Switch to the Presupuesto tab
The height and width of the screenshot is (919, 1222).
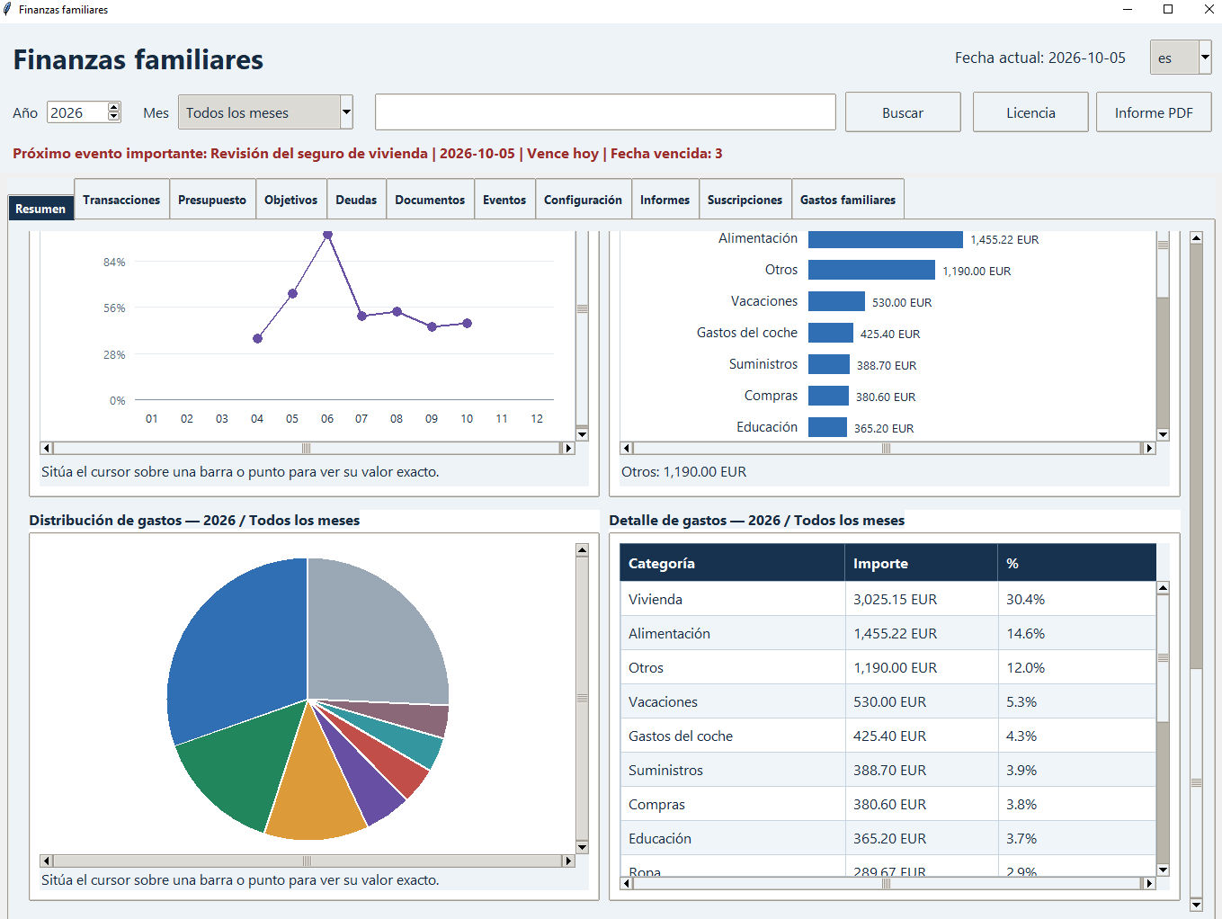click(212, 200)
